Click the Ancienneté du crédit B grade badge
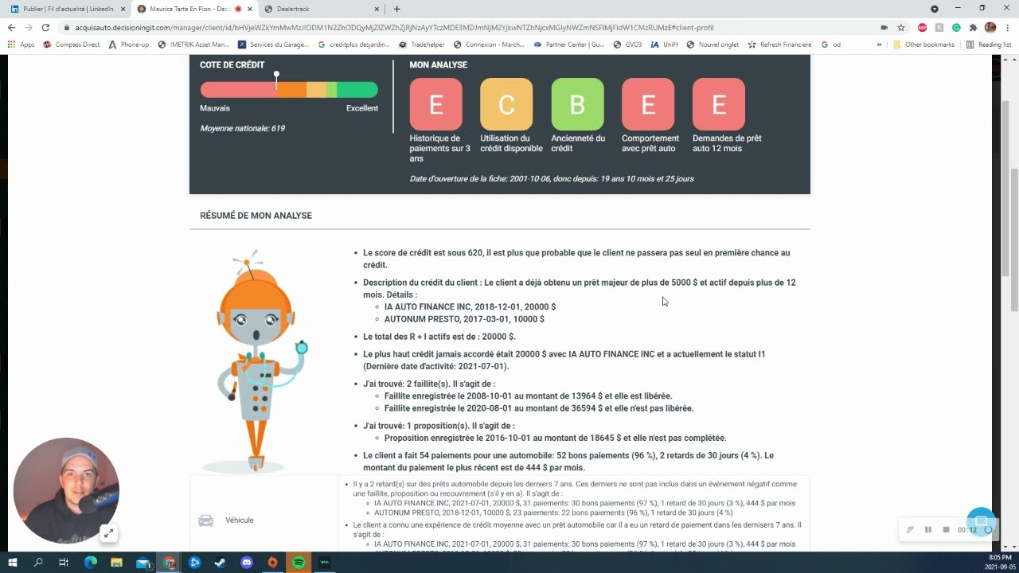This screenshot has height=573, width=1019. tap(577, 104)
